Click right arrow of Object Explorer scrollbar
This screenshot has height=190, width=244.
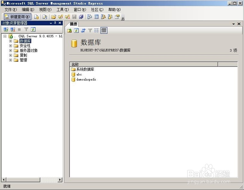(60, 180)
